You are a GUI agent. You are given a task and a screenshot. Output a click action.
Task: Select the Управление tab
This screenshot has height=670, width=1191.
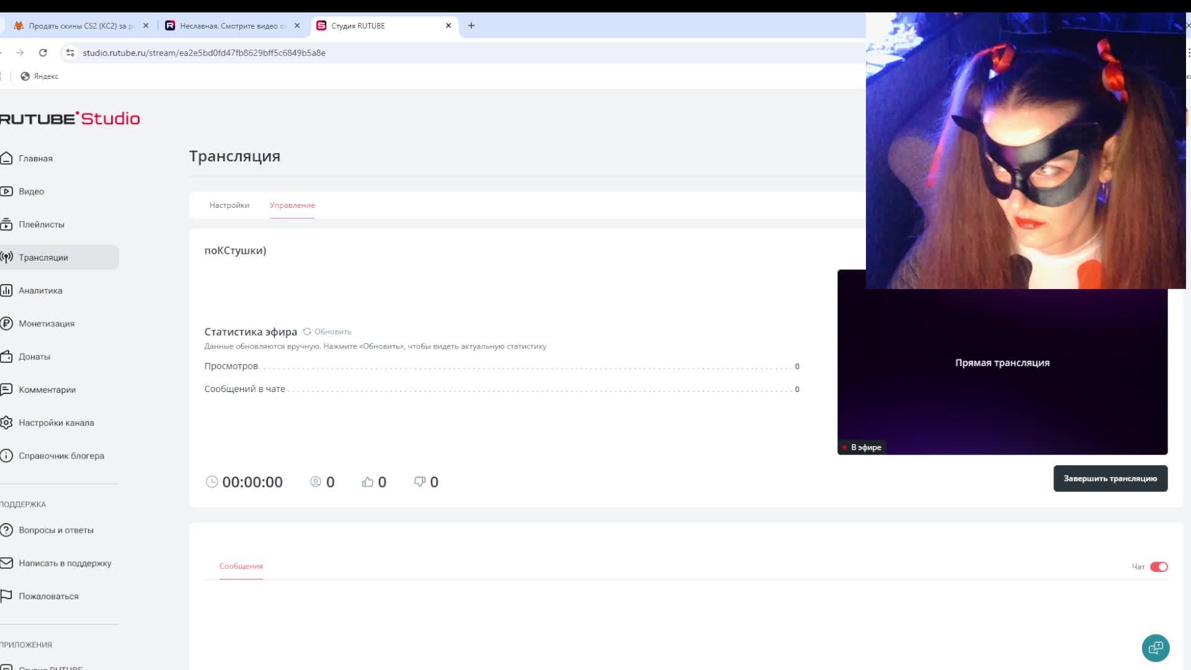coord(292,205)
